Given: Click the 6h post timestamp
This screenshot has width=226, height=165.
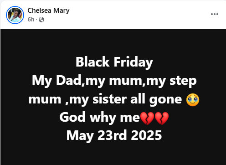Looking at the screenshot, I should point(31,20).
